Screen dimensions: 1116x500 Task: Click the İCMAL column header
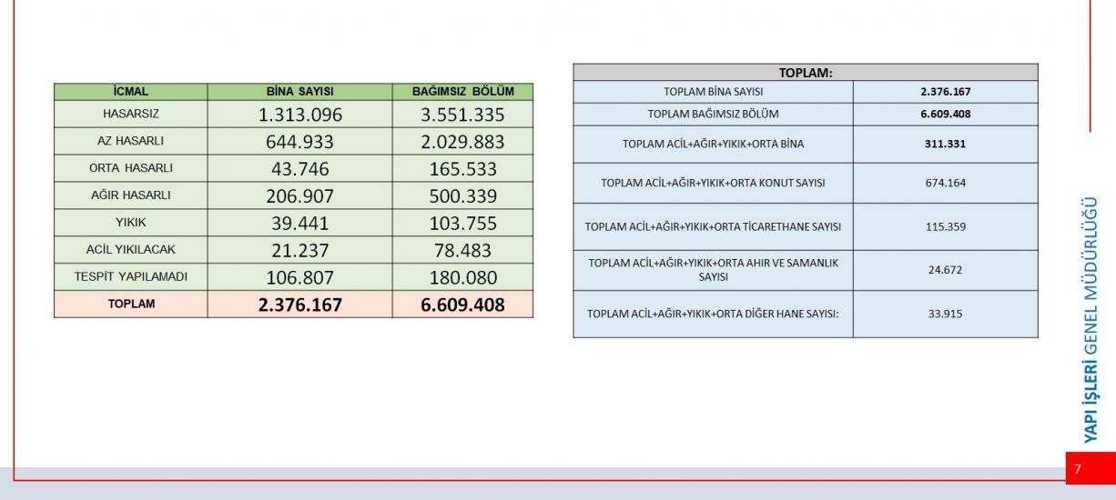pos(131,92)
